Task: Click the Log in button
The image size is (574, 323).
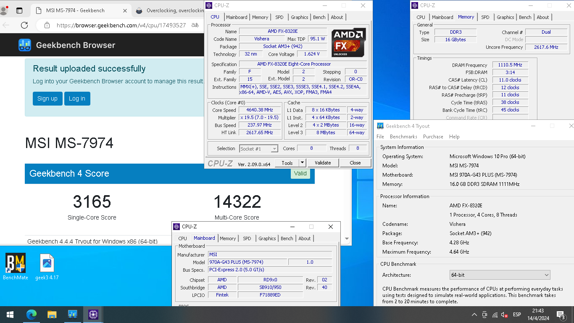Action: click(77, 98)
